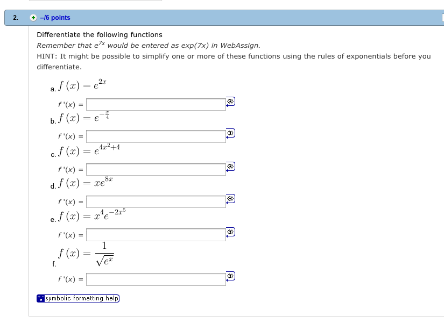Click the f'(x) answer box for part d
This screenshot has height=317, width=444.
coord(156,201)
